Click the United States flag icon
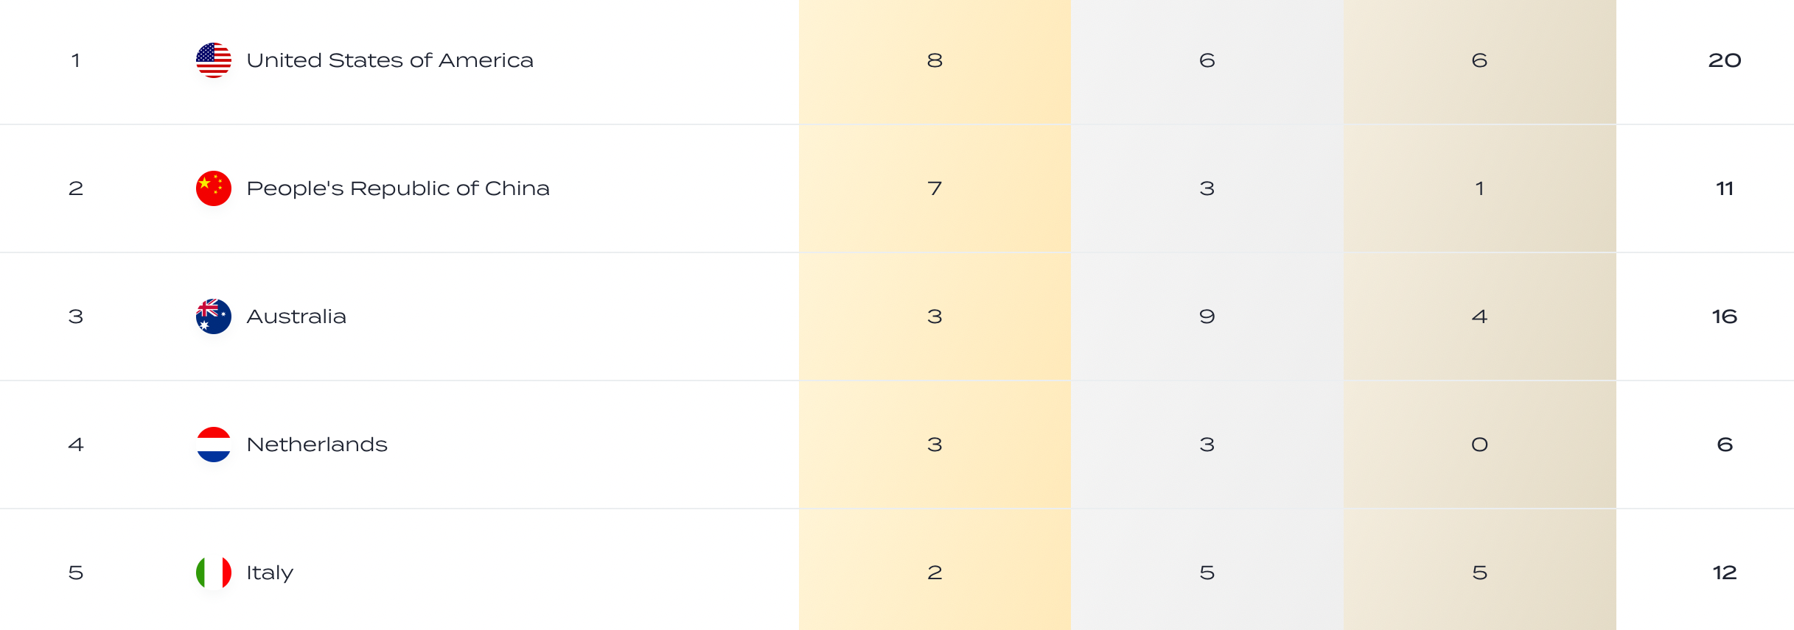Image resolution: width=1794 pixels, height=630 pixels. click(x=214, y=60)
